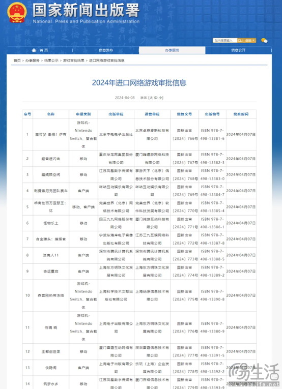The width and height of the screenshot is (282, 389).
Task: Click the 批复文号 column header
Action: pyautogui.click(x=184, y=114)
